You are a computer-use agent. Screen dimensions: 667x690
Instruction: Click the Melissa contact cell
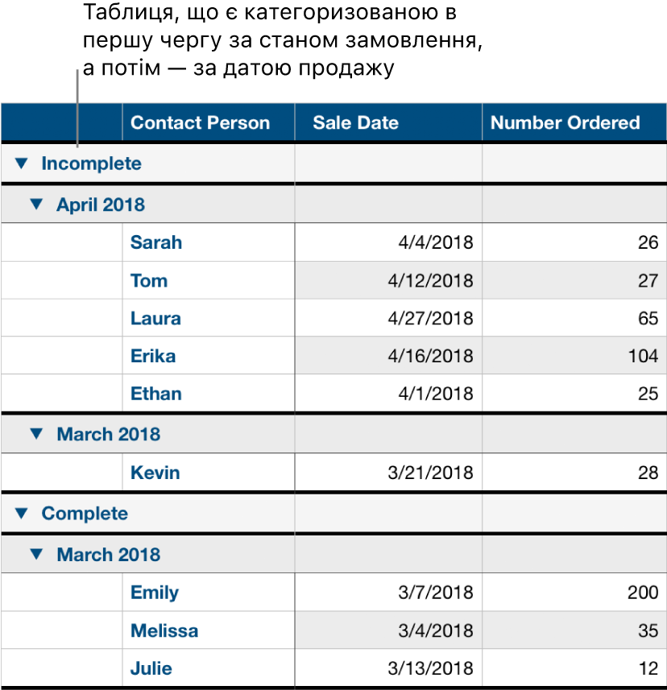coord(164,630)
